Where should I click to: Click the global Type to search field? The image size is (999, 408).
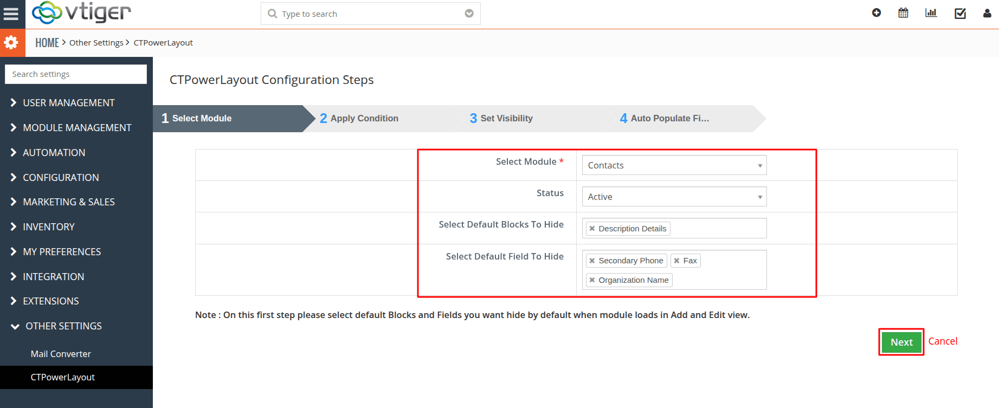371,14
